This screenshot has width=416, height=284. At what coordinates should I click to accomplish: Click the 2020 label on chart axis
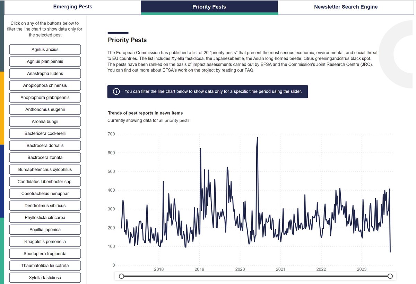(x=240, y=269)
